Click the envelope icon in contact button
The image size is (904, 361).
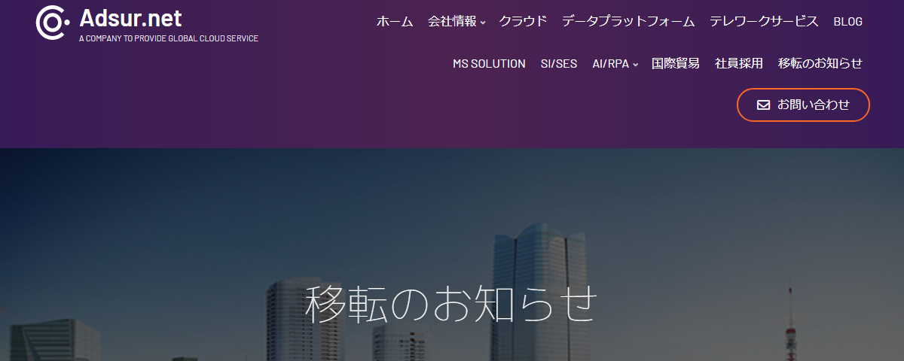(x=763, y=105)
